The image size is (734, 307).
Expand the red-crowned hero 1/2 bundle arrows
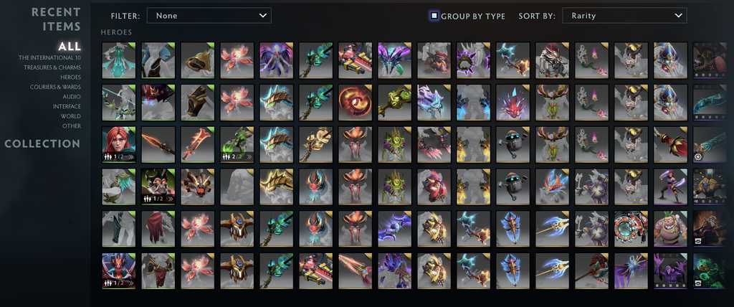[x=130, y=283]
